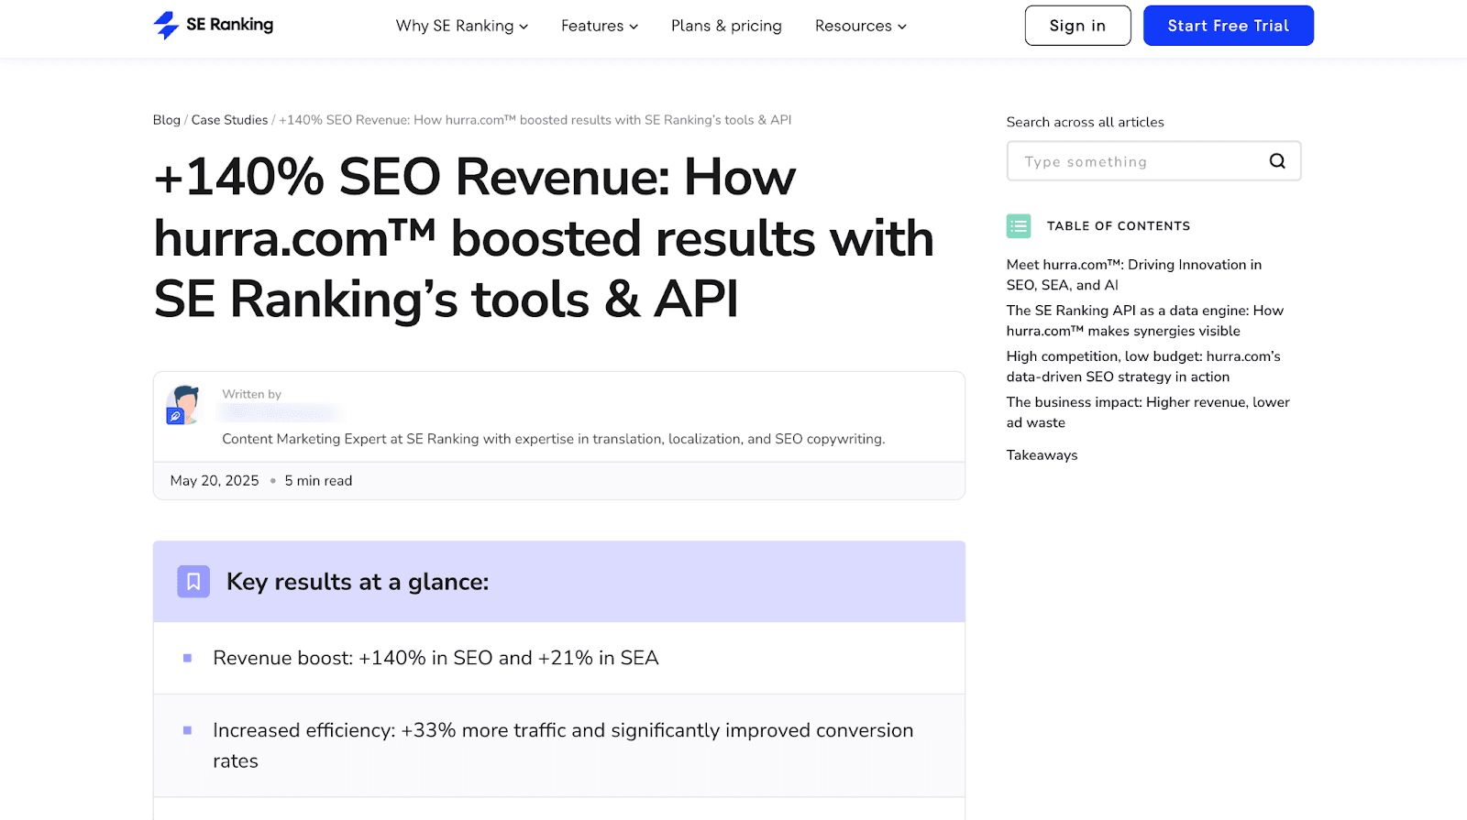The width and height of the screenshot is (1467, 820).
Task: Click the Written by label
Action: click(x=252, y=394)
